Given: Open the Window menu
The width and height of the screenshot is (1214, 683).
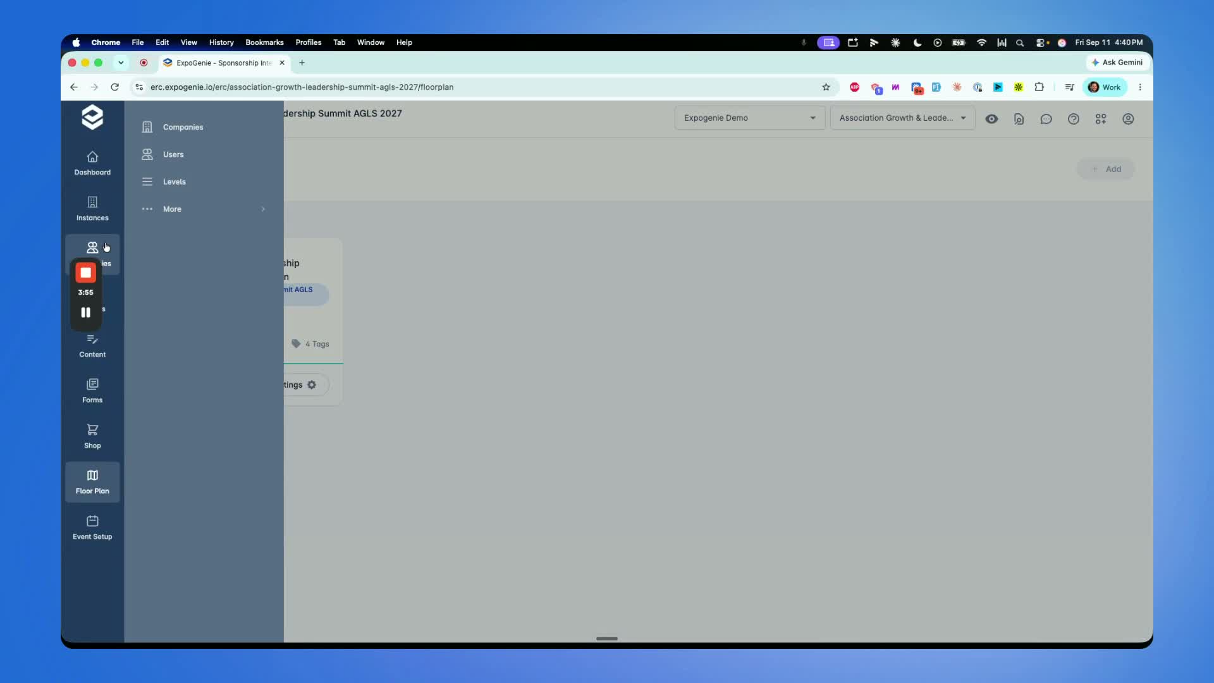Looking at the screenshot, I should point(371,42).
